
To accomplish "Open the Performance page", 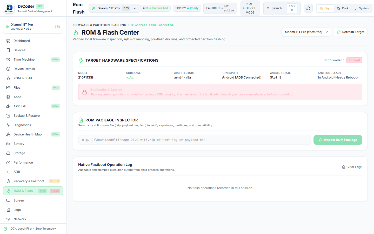I will [33, 162].
